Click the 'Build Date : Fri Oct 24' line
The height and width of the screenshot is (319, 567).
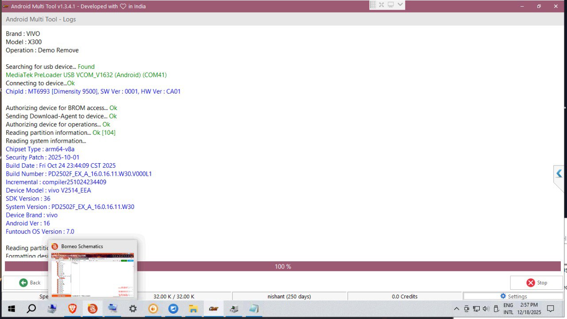click(61, 165)
